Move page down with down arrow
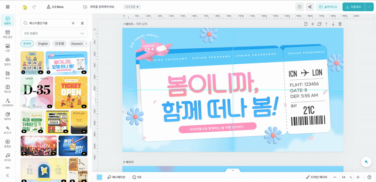Screen dimensions: 376x182 point(333,24)
